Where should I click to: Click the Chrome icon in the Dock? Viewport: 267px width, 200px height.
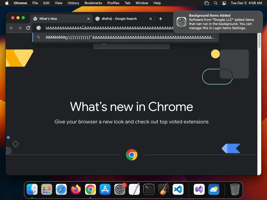coord(90,189)
